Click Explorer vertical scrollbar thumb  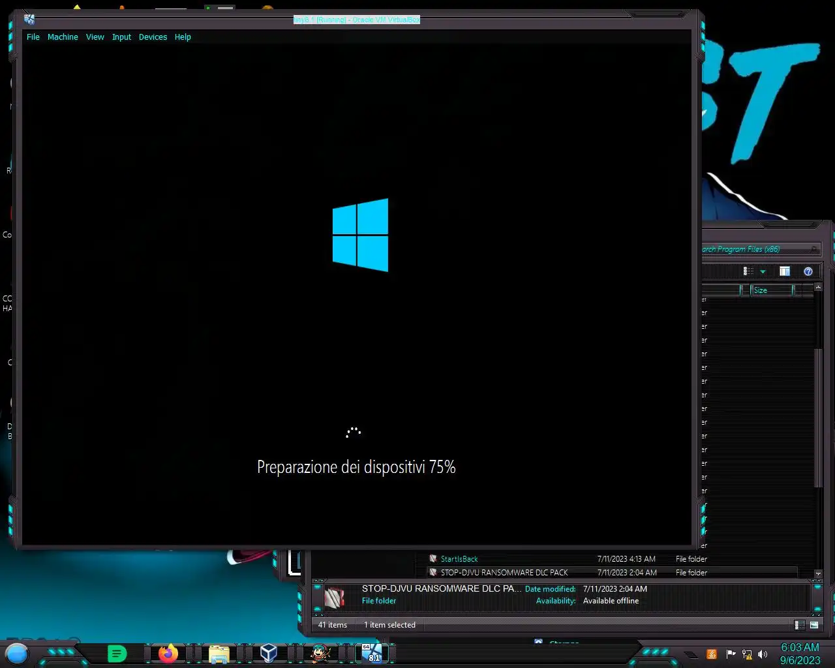click(x=819, y=417)
